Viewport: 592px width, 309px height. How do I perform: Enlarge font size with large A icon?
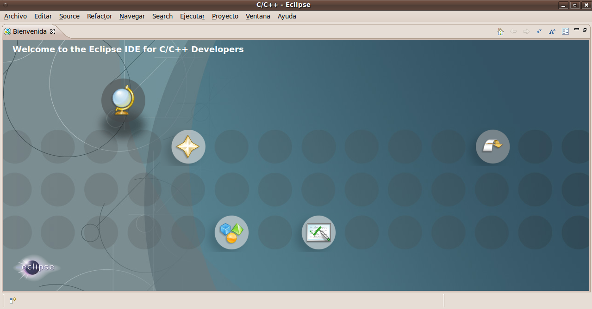coord(552,31)
